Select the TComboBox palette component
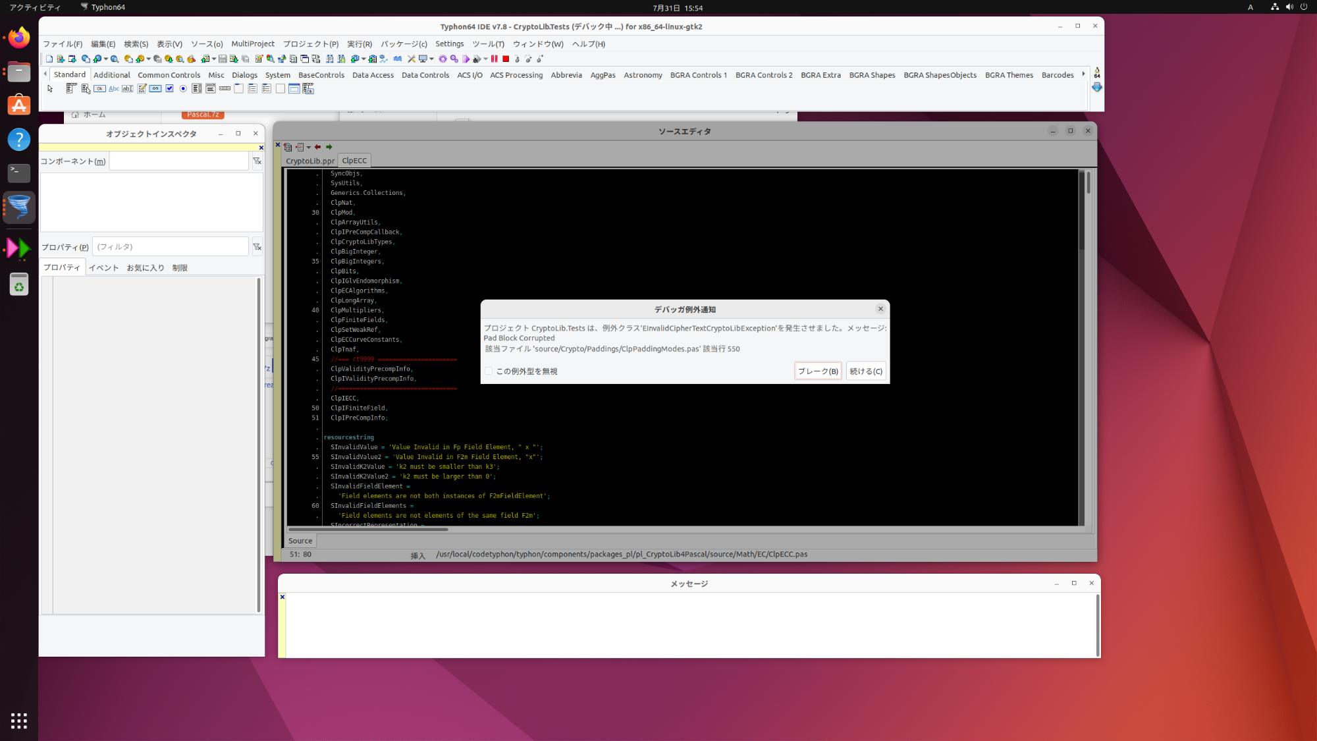Screen dimensions: 1317x741 click(x=210, y=88)
